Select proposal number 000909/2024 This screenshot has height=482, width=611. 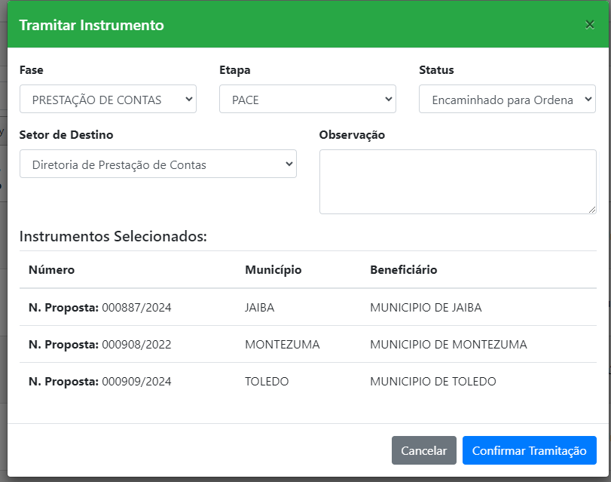point(136,382)
